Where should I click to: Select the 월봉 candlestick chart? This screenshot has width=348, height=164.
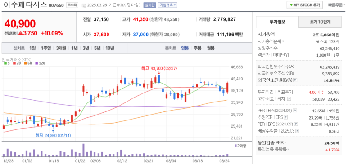pyautogui.click(x=211, y=48)
